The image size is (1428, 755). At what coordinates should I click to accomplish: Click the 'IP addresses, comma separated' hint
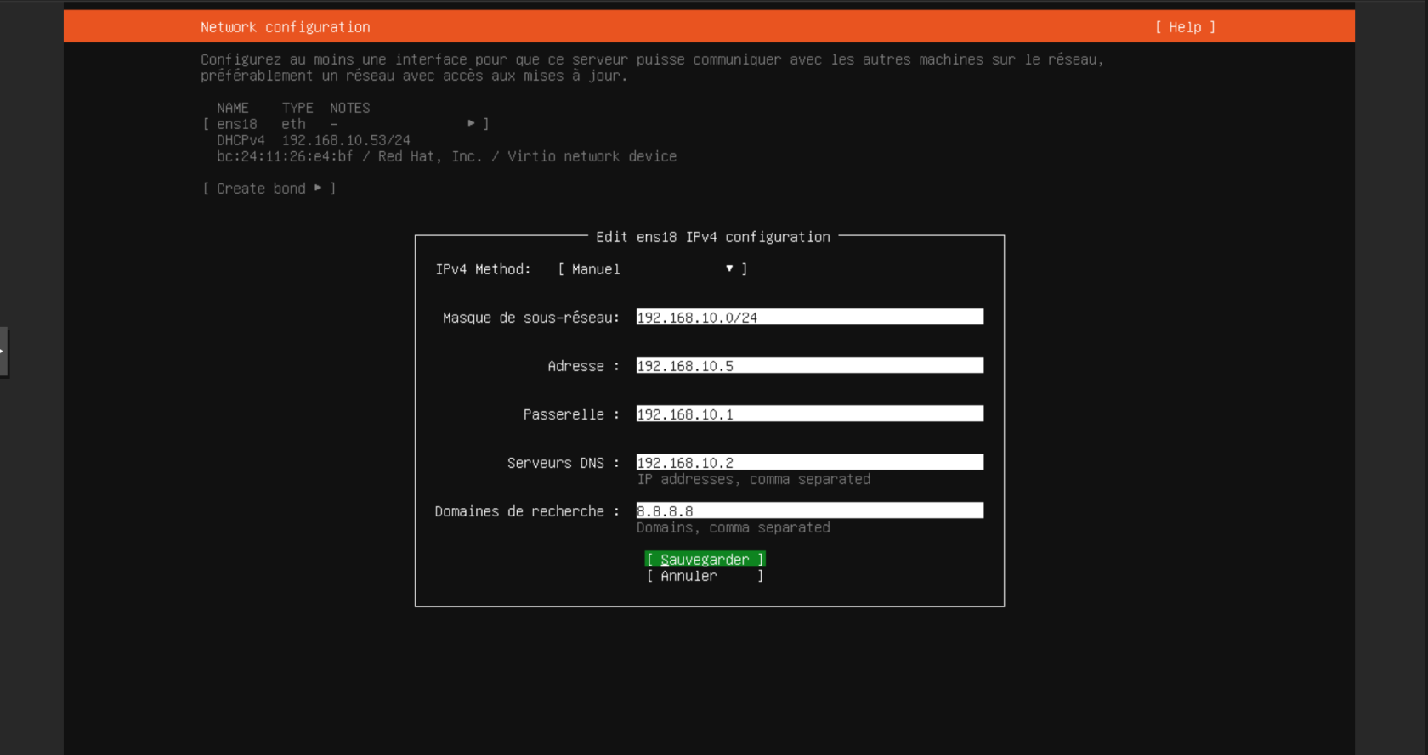pos(753,480)
